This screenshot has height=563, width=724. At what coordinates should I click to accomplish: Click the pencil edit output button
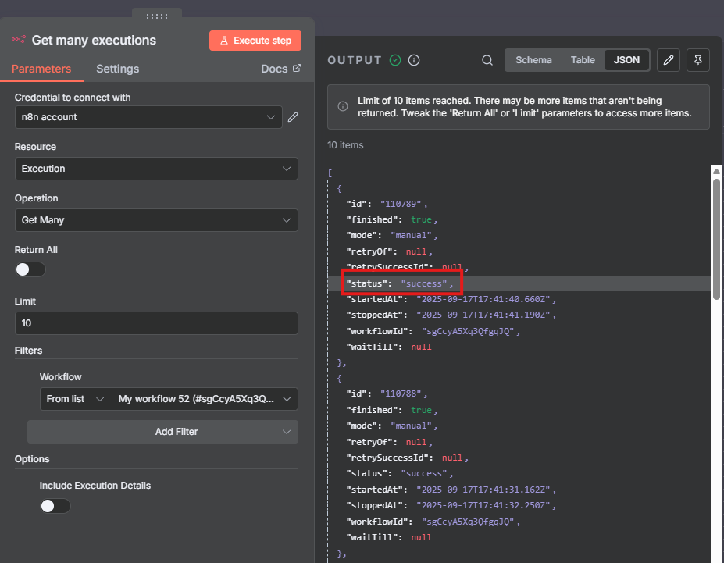[668, 60]
